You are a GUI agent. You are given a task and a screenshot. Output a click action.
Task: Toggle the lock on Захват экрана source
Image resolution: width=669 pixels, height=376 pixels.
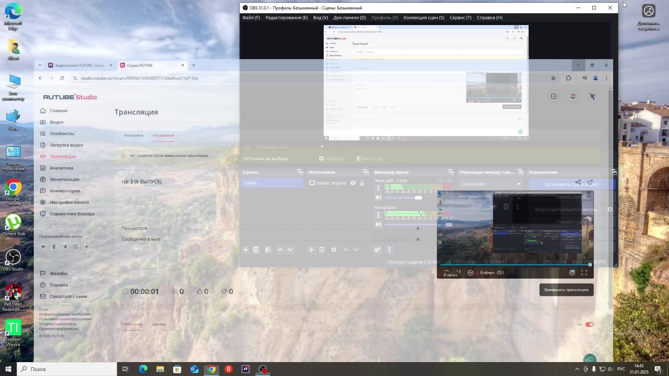pyautogui.click(x=362, y=183)
